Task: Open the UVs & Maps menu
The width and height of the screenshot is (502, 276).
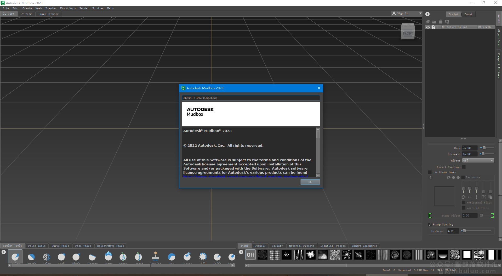Action: [68, 8]
